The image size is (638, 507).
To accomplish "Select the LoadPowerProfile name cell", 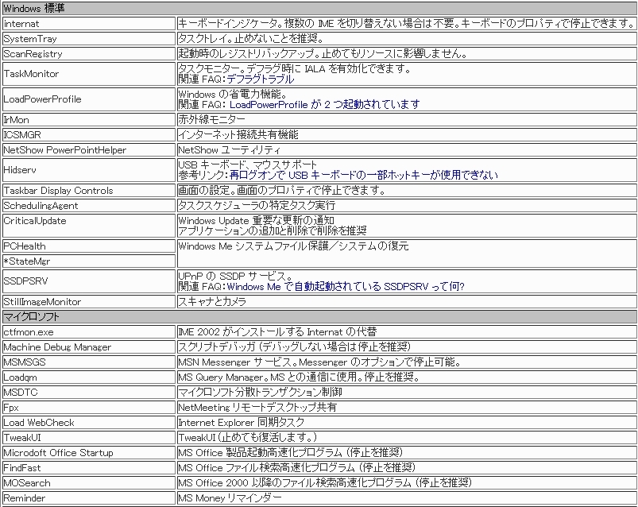I will click(x=89, y=99).
